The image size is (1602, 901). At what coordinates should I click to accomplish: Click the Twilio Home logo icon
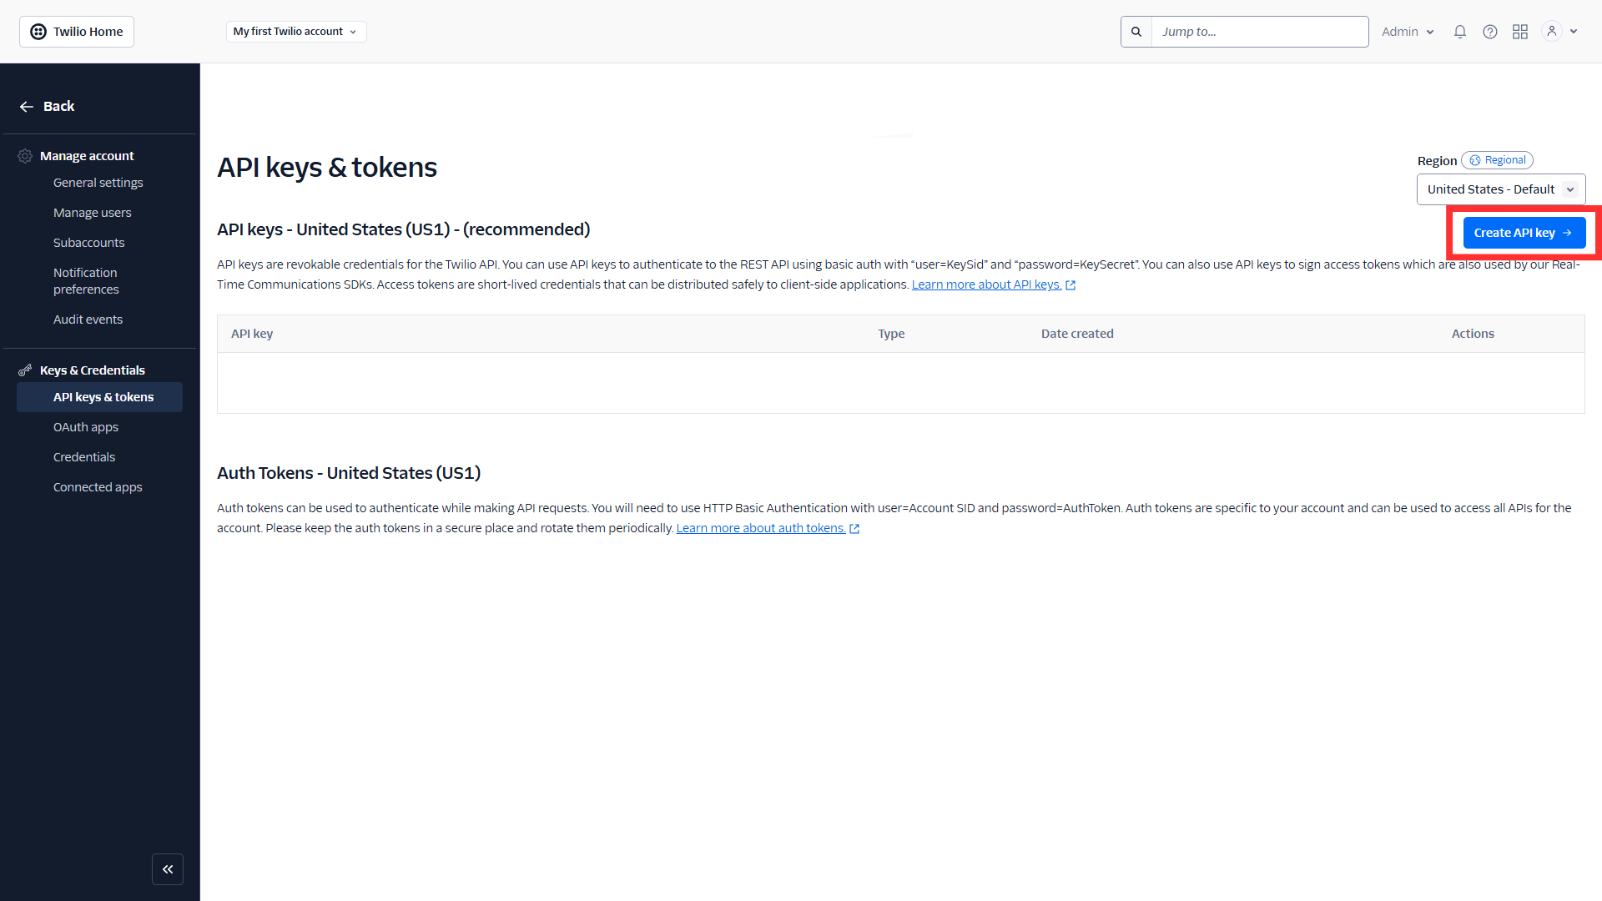point(38,31)
